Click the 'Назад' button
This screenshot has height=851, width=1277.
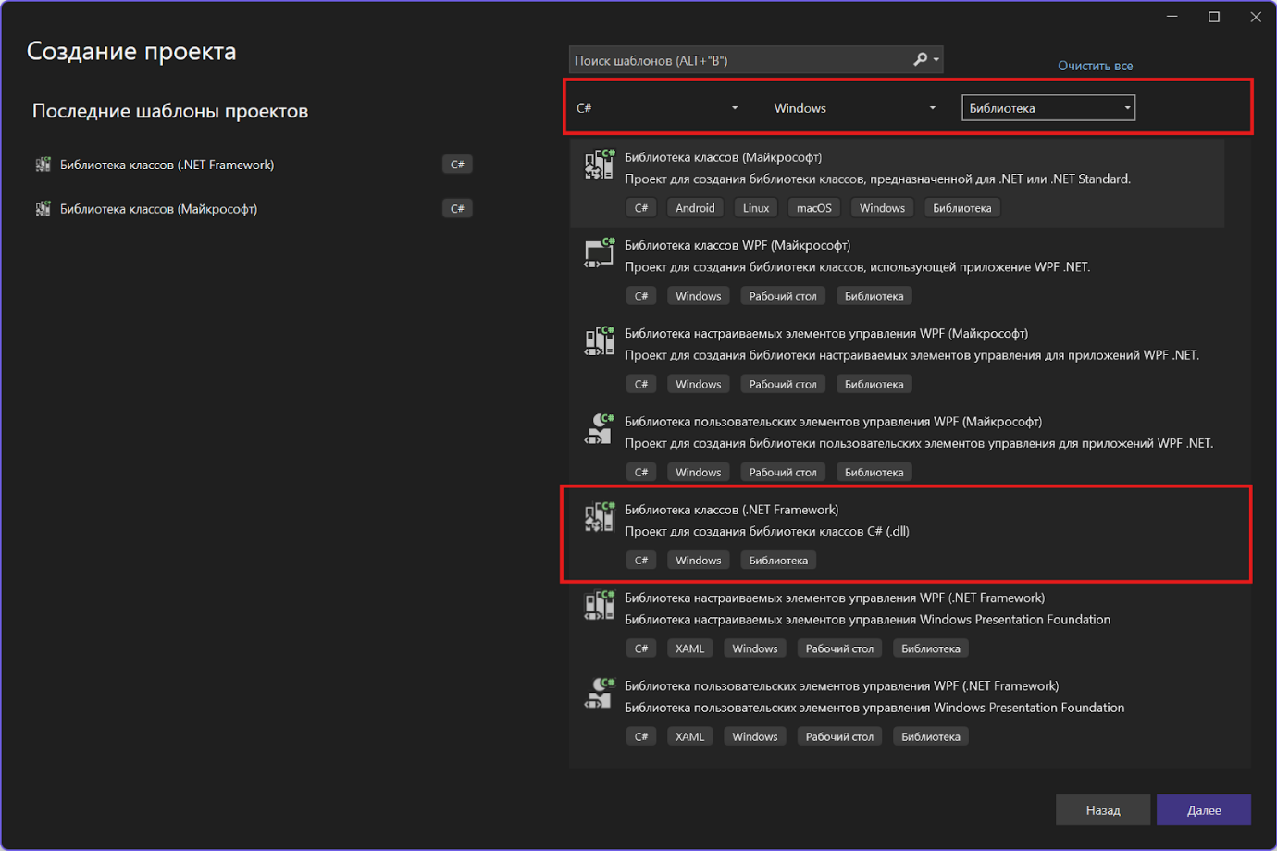click(x=1102, y=809)
